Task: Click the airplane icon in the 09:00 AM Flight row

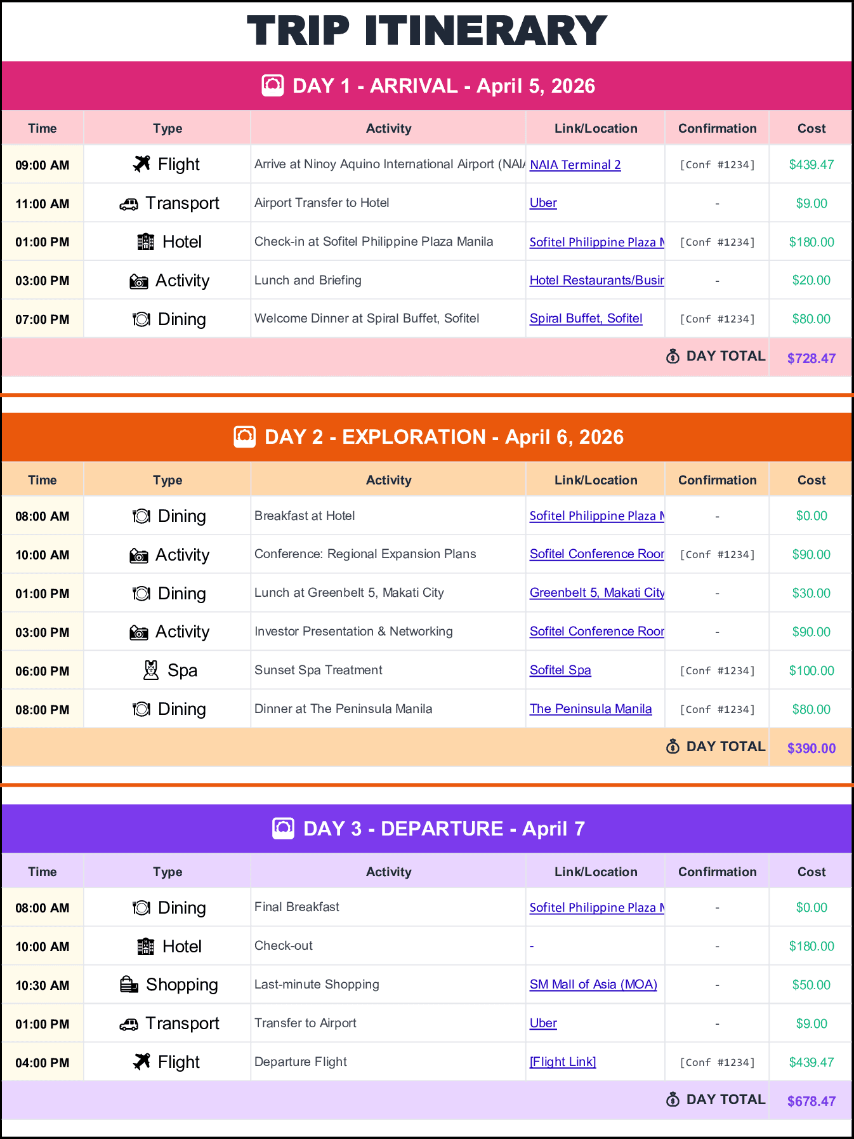Action: (x=141, y=164)
